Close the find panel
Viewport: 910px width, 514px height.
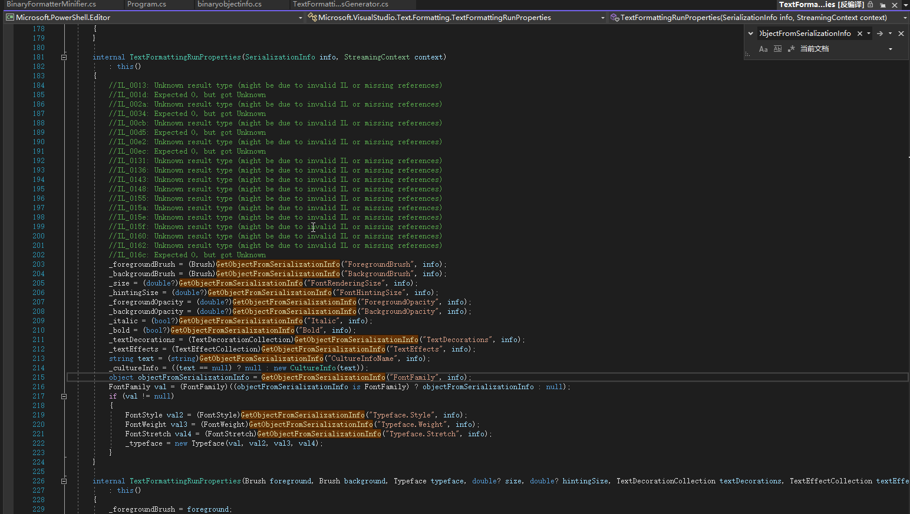pyautogui.click(x=901, y=34)
